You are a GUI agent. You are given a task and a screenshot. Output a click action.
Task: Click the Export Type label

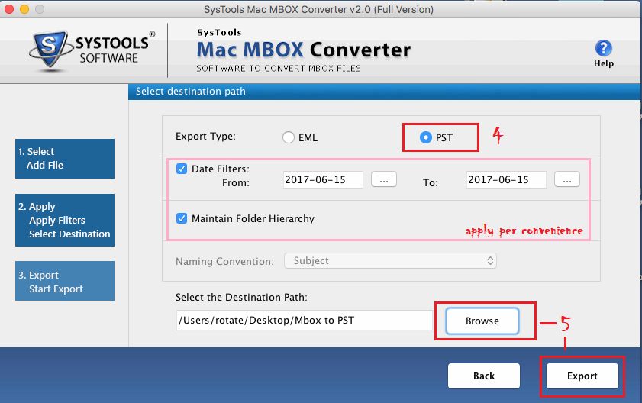205,137
